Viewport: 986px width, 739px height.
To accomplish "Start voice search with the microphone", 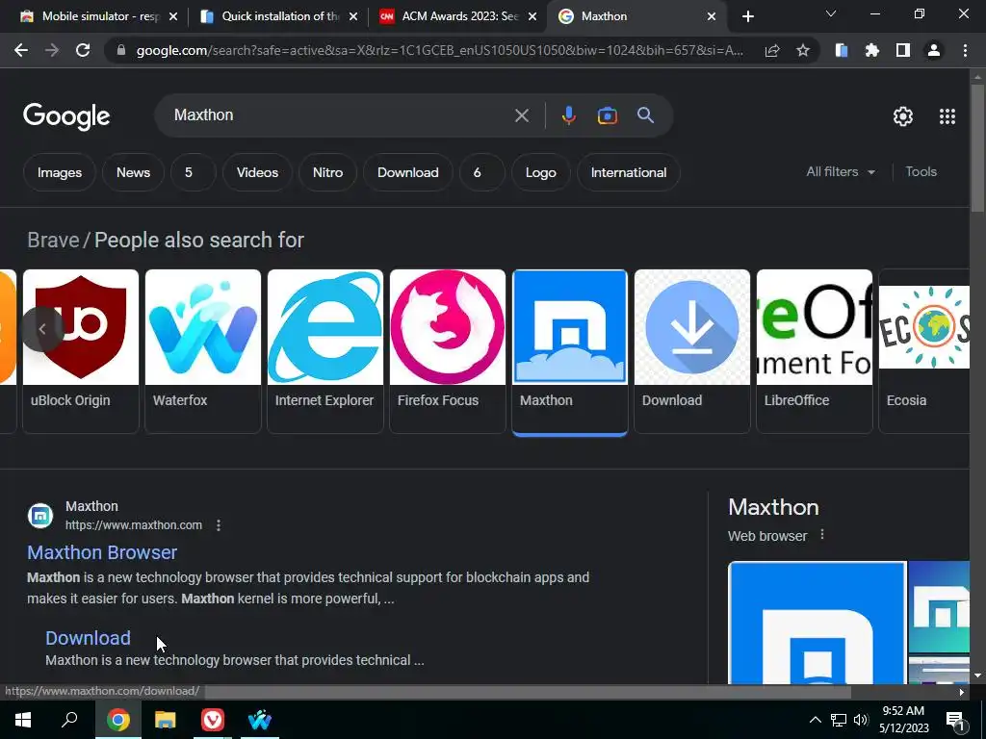I will 568,115.
